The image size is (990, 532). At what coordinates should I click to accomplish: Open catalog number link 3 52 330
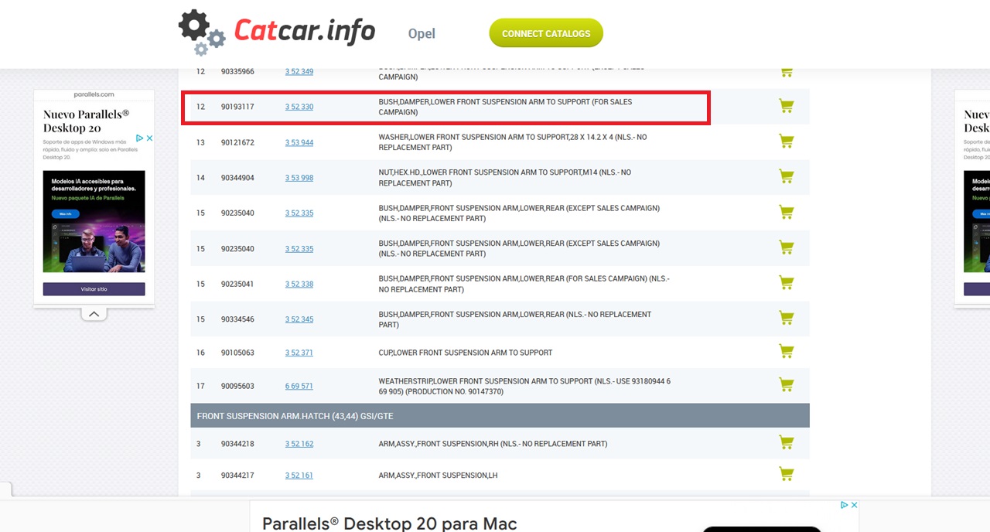point(299,107)
